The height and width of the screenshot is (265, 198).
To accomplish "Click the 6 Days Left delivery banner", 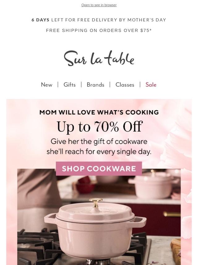I will click(99, 20).
